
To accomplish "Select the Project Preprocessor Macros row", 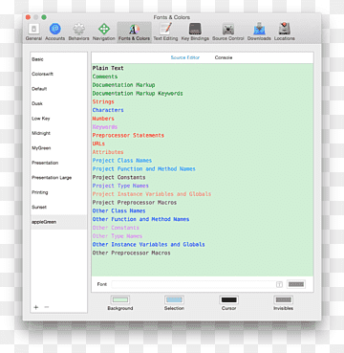I will click(x=203, y=203).
